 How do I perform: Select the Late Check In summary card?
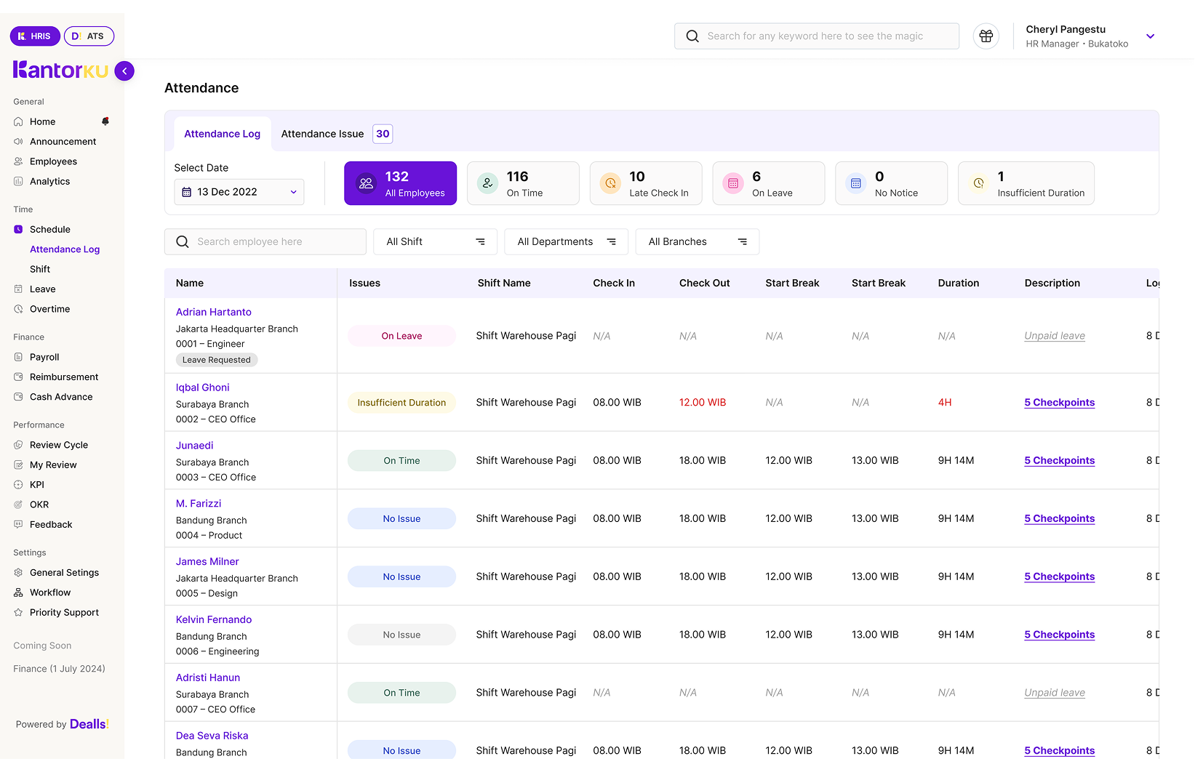[645, 184]
